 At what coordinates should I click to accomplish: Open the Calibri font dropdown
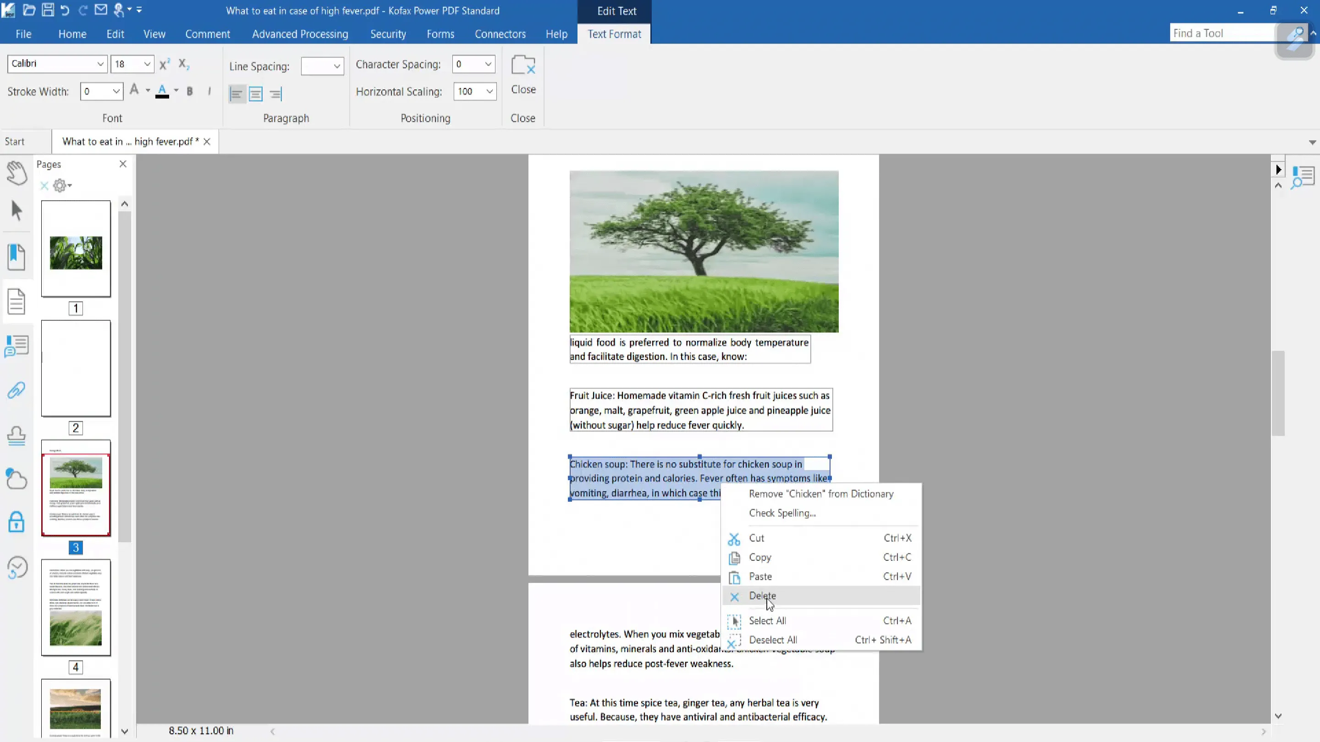(x=100, y=64)
